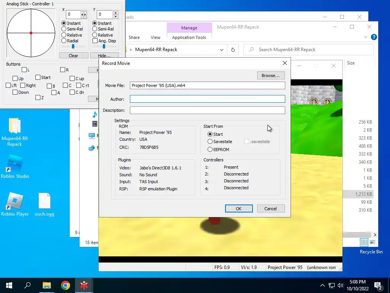Confirm Record Movie with OK
This screenshot has height=293, width=390.
point(239,209)
